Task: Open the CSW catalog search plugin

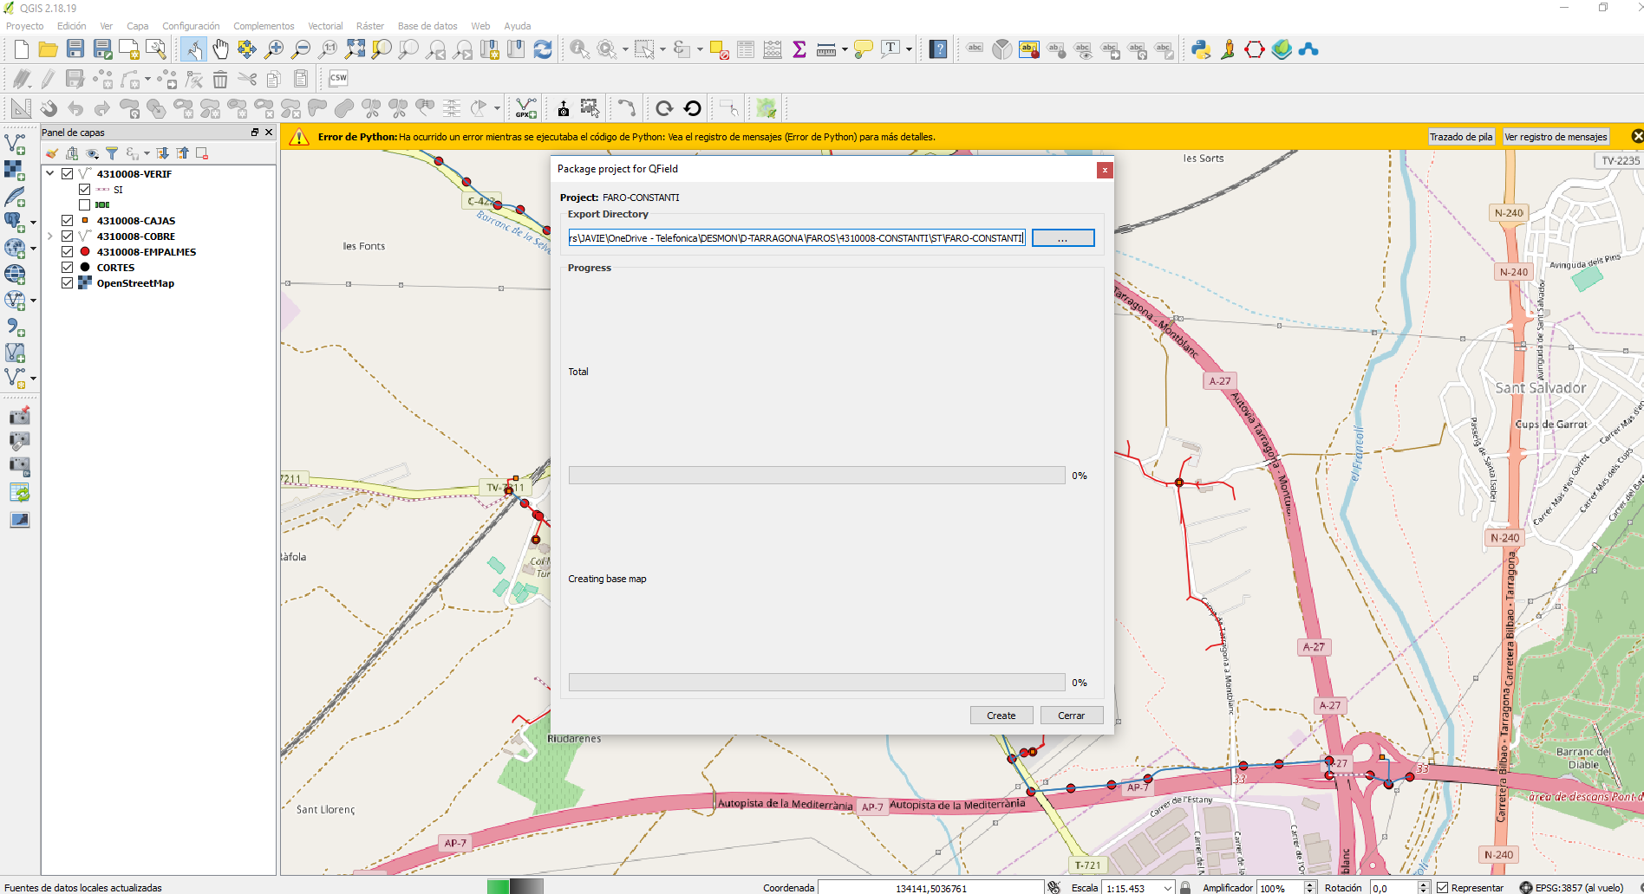Action: pyautogui.click(x=338, y=78)
